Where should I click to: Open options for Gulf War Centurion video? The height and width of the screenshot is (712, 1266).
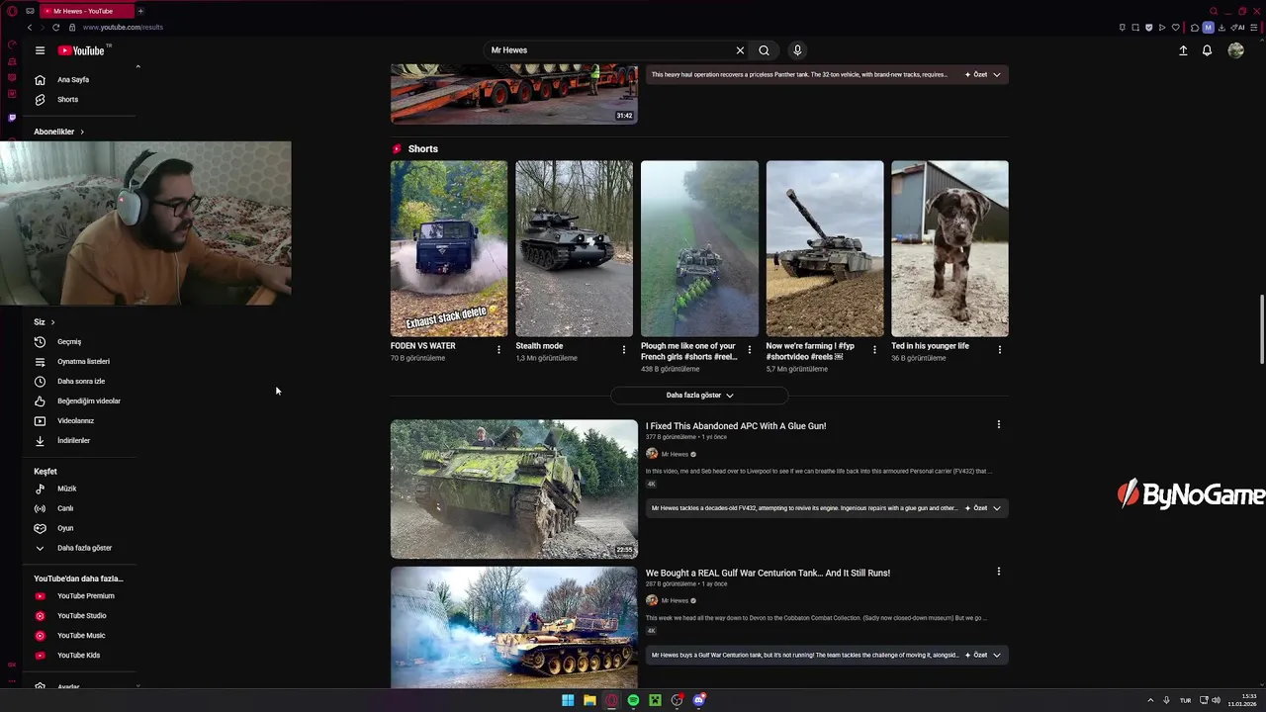[x=999, y=572]
